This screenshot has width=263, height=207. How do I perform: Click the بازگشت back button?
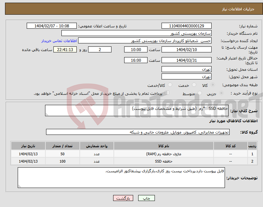[x=123, y=198]
